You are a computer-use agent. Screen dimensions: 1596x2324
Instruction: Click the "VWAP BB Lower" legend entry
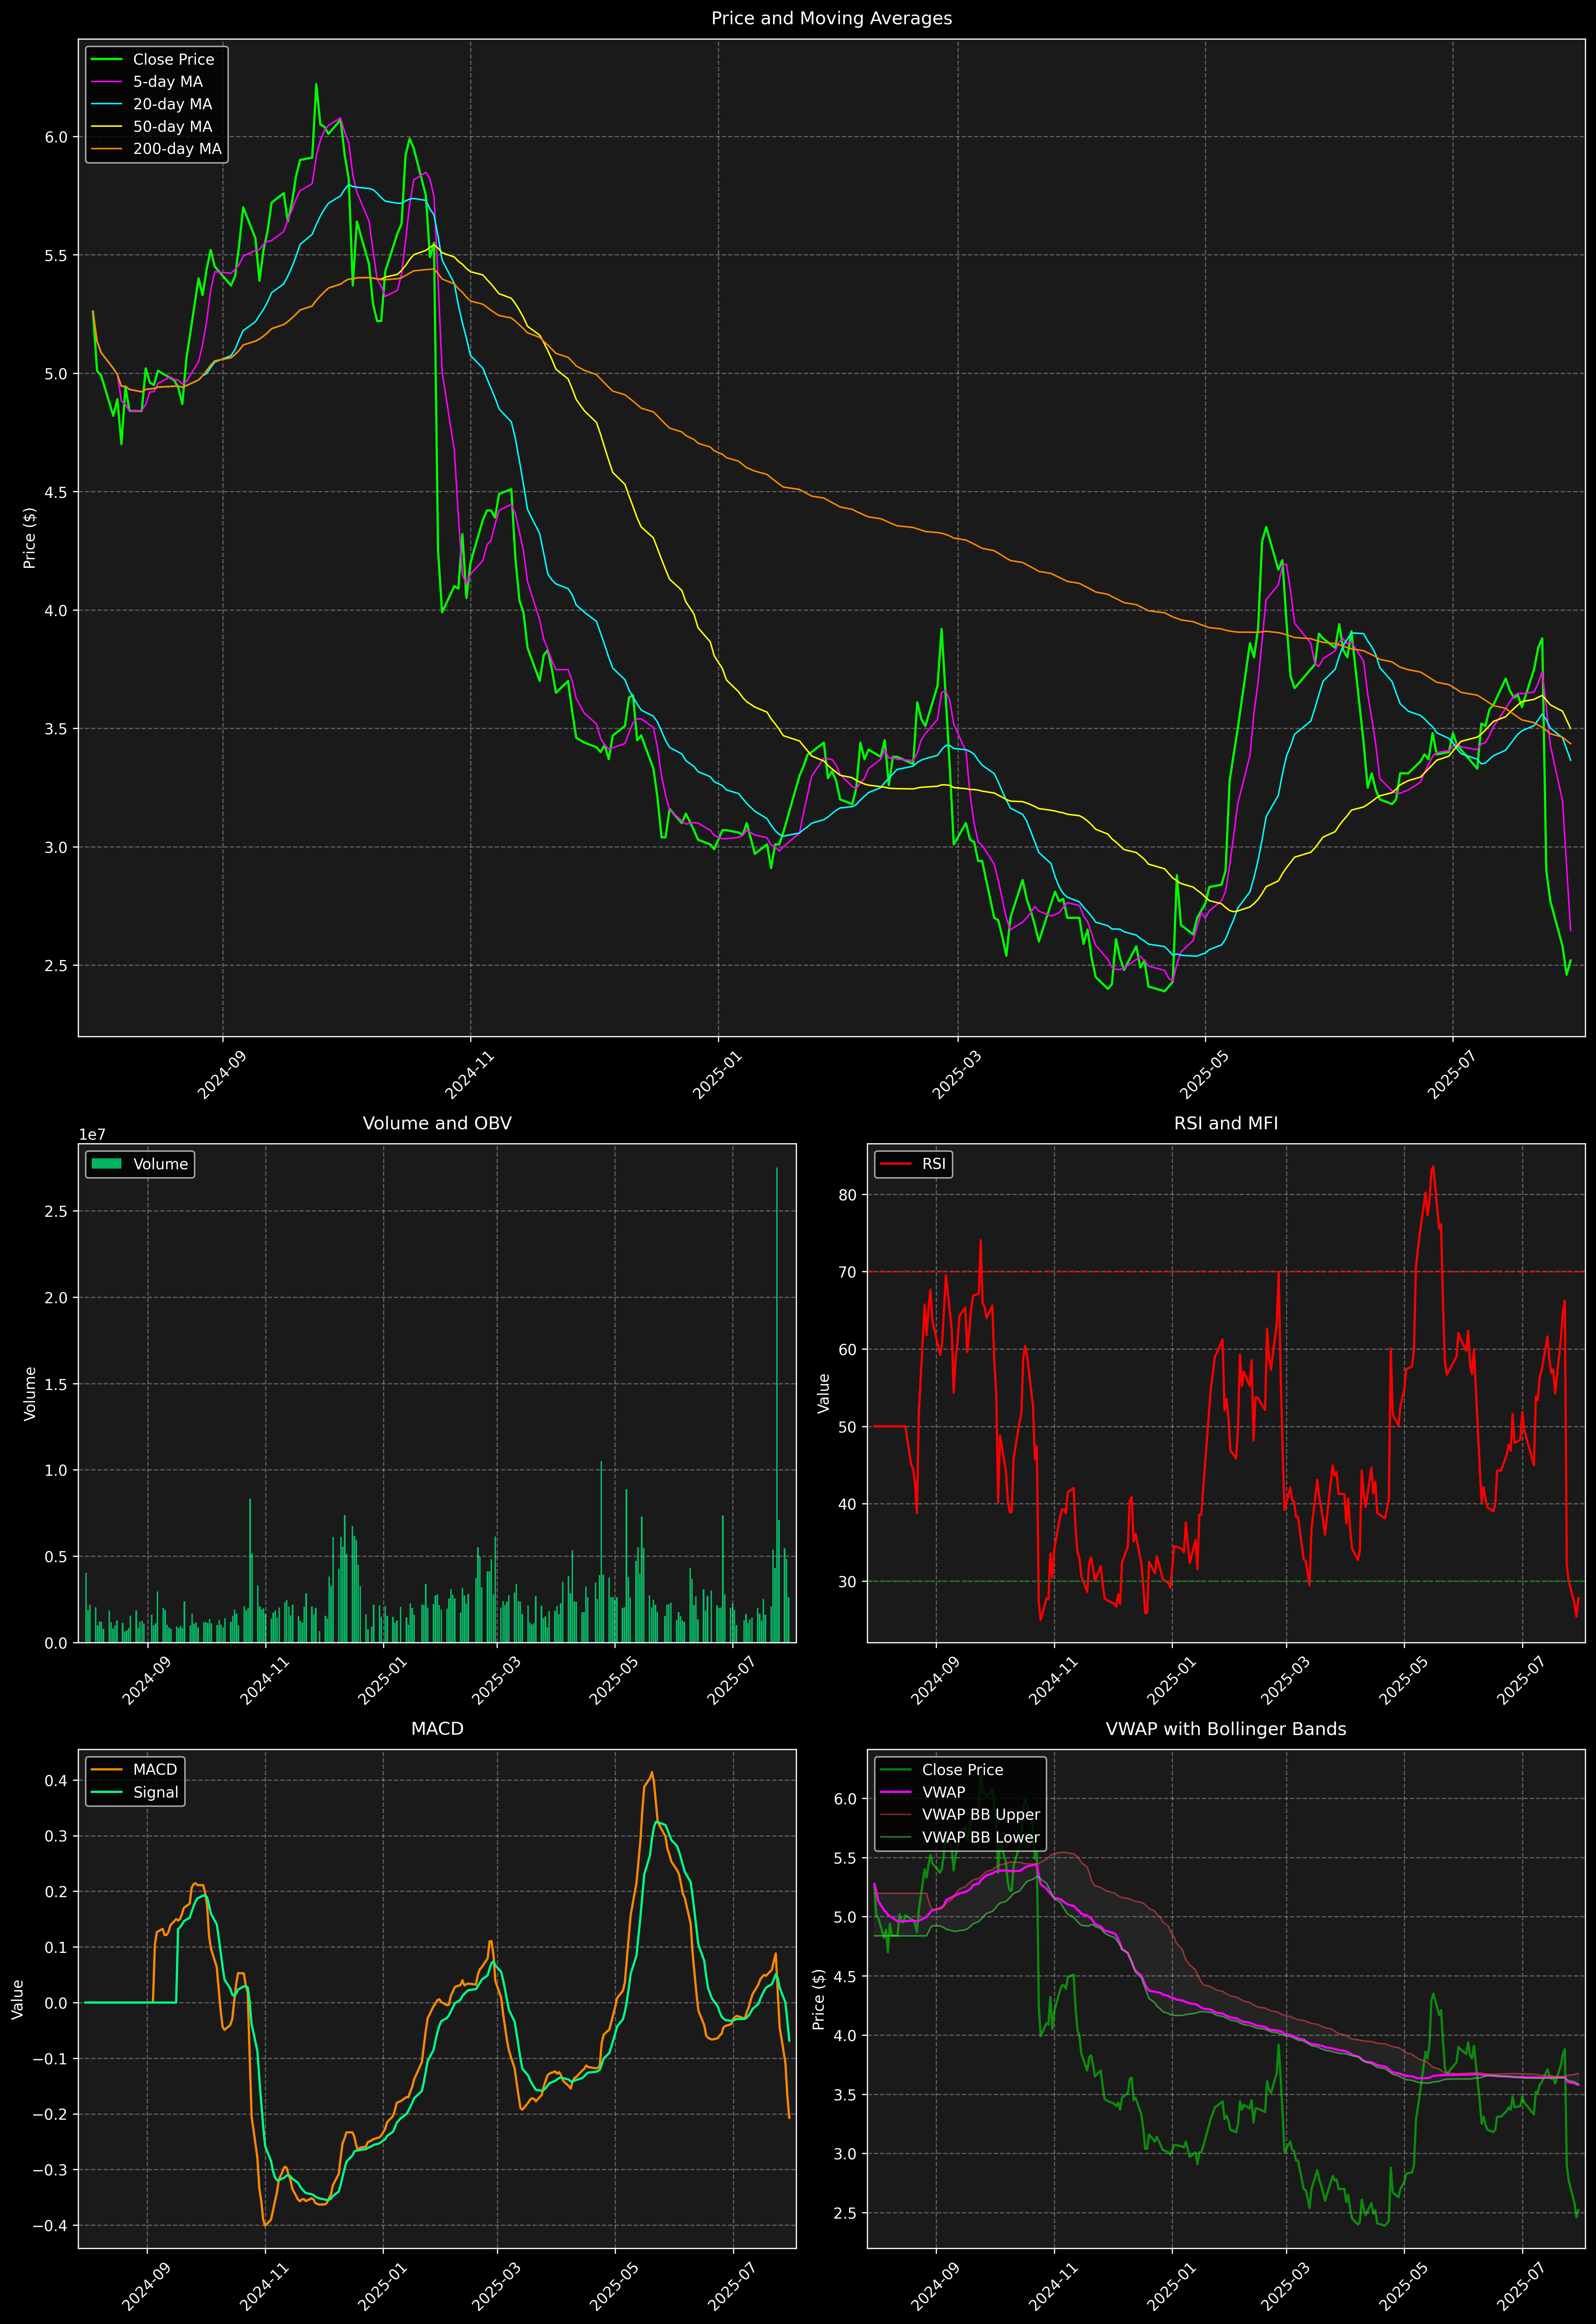pyautogui.click(x=981, y=1837)
